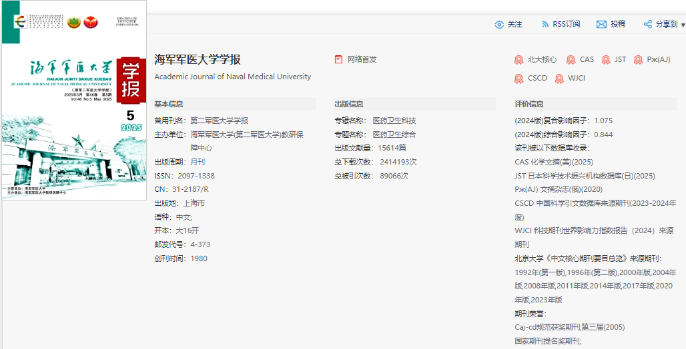This screenshot has height=349, width=686.
Task: Open the 分享到 share menu
Action: pyautogui.click(x=667, y=25)
